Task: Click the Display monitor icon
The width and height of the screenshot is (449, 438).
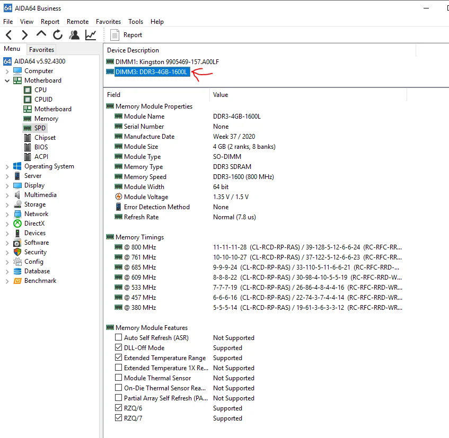Action: point(17,185)
